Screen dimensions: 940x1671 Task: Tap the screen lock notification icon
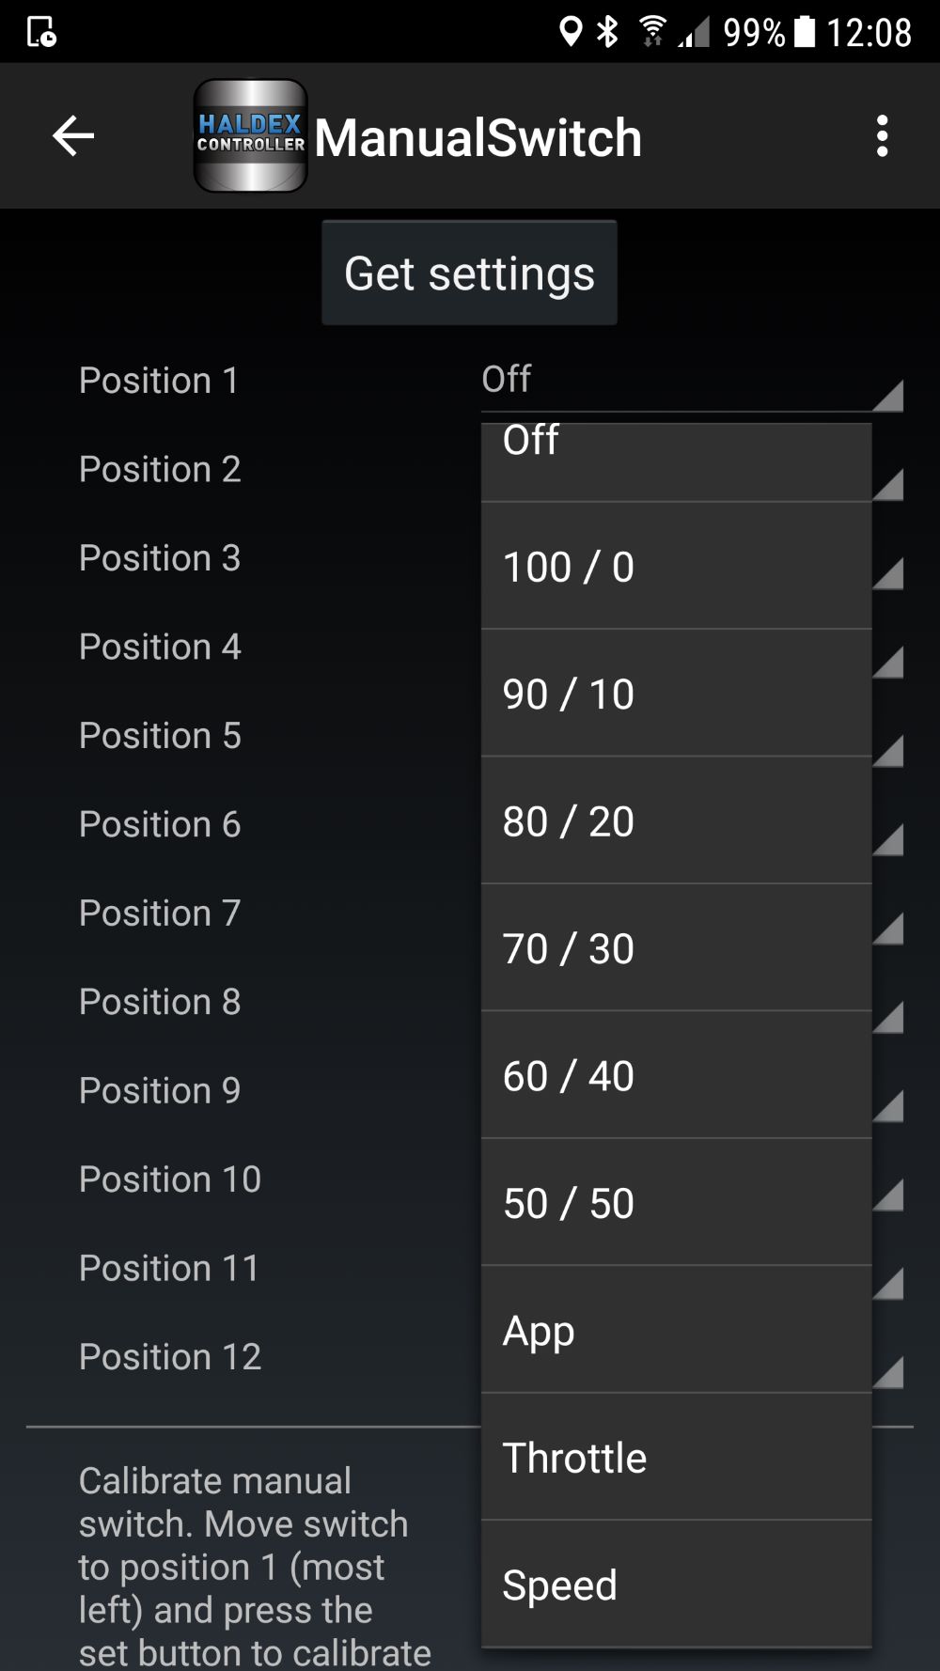click(41, 32)
